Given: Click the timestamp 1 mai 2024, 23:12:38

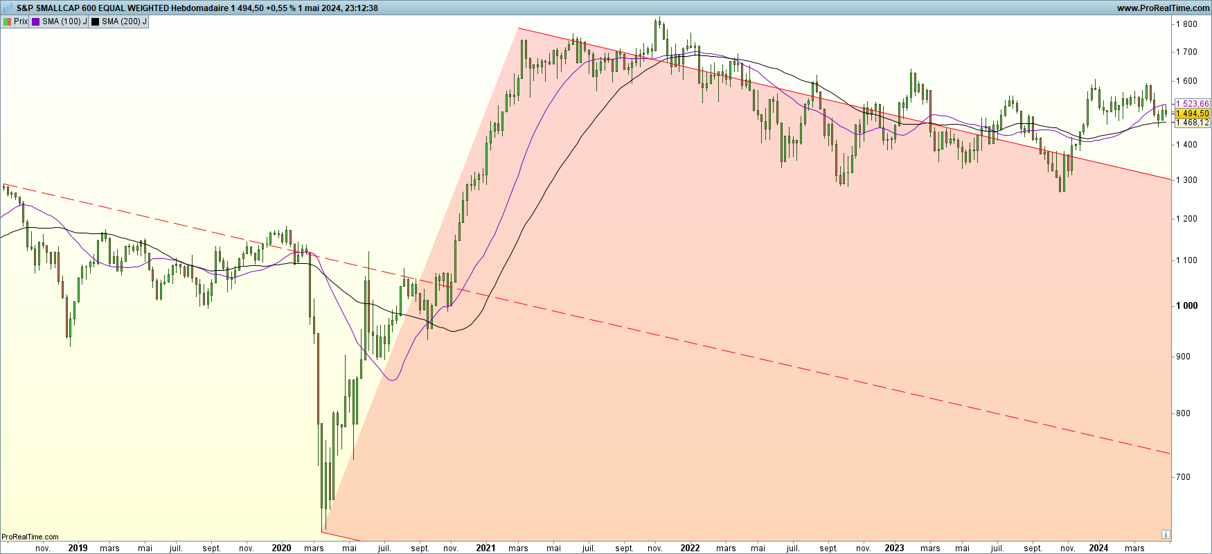Looking at the screenshot, I should (x=338, y=8).
